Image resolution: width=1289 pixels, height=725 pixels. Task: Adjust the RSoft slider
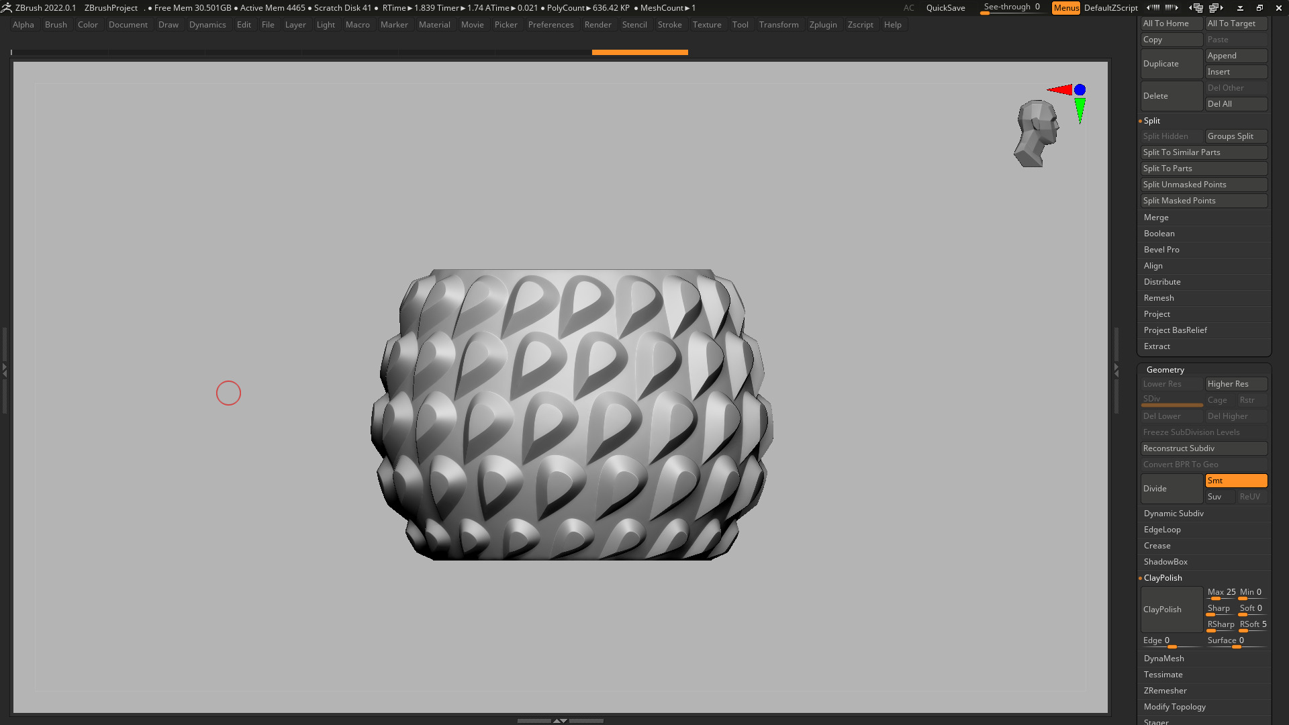coord(1253,626)
